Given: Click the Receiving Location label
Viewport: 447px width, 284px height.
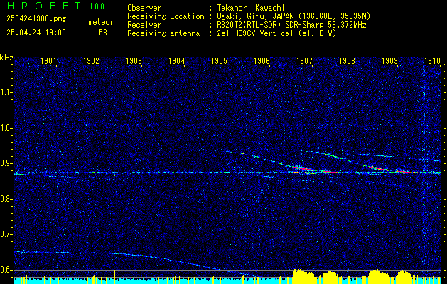Looking at the screenshot, I should click(x=166, y=16).
